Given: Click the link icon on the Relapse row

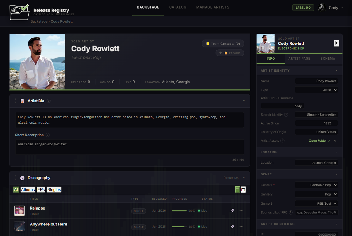Looking at the screenshot, I should point(232,210).
